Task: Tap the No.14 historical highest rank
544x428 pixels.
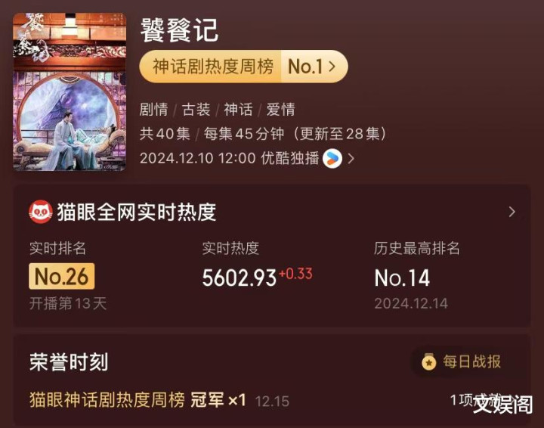Action: [402, 278]
